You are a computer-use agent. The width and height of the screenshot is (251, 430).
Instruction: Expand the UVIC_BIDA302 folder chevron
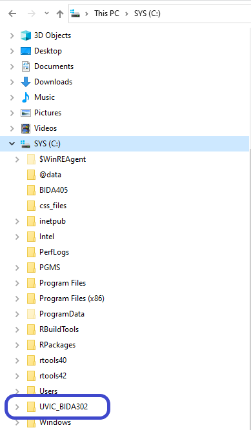tap(17, 407)
